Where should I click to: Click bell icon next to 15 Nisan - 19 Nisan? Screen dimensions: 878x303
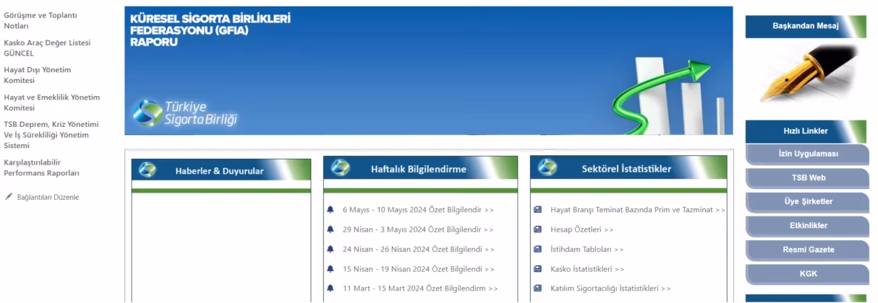[331, 268]
